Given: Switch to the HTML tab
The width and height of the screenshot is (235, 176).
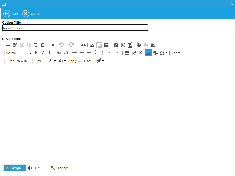Looking at the screenshot, I should (35, 168).
